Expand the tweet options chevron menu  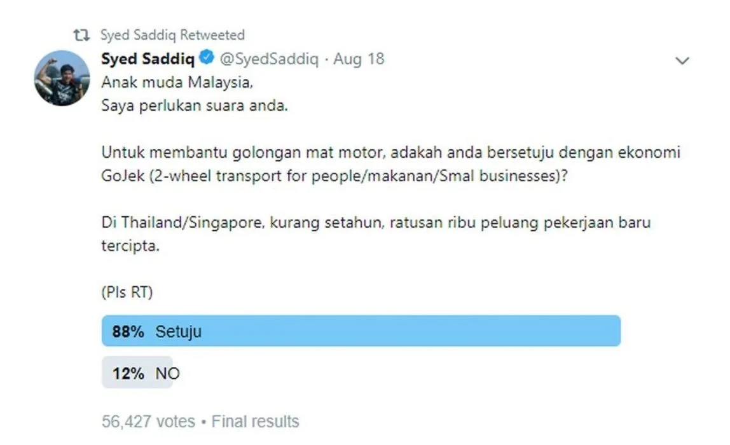[x=682, y=61]
